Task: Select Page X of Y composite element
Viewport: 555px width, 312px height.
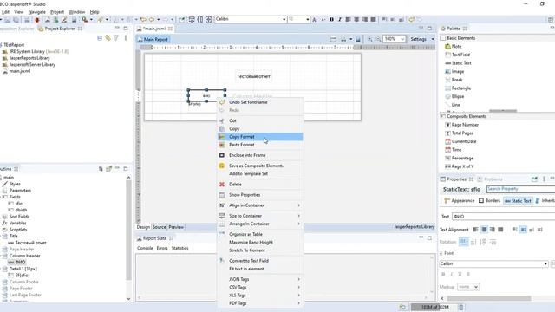Action: 459,166
